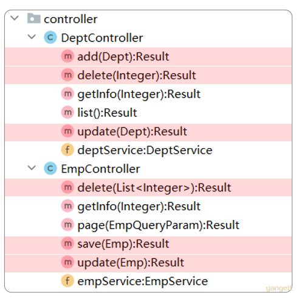Select delete(List<Integer>):Result method
Screen dimensions: 299x298
click(148, 188)
